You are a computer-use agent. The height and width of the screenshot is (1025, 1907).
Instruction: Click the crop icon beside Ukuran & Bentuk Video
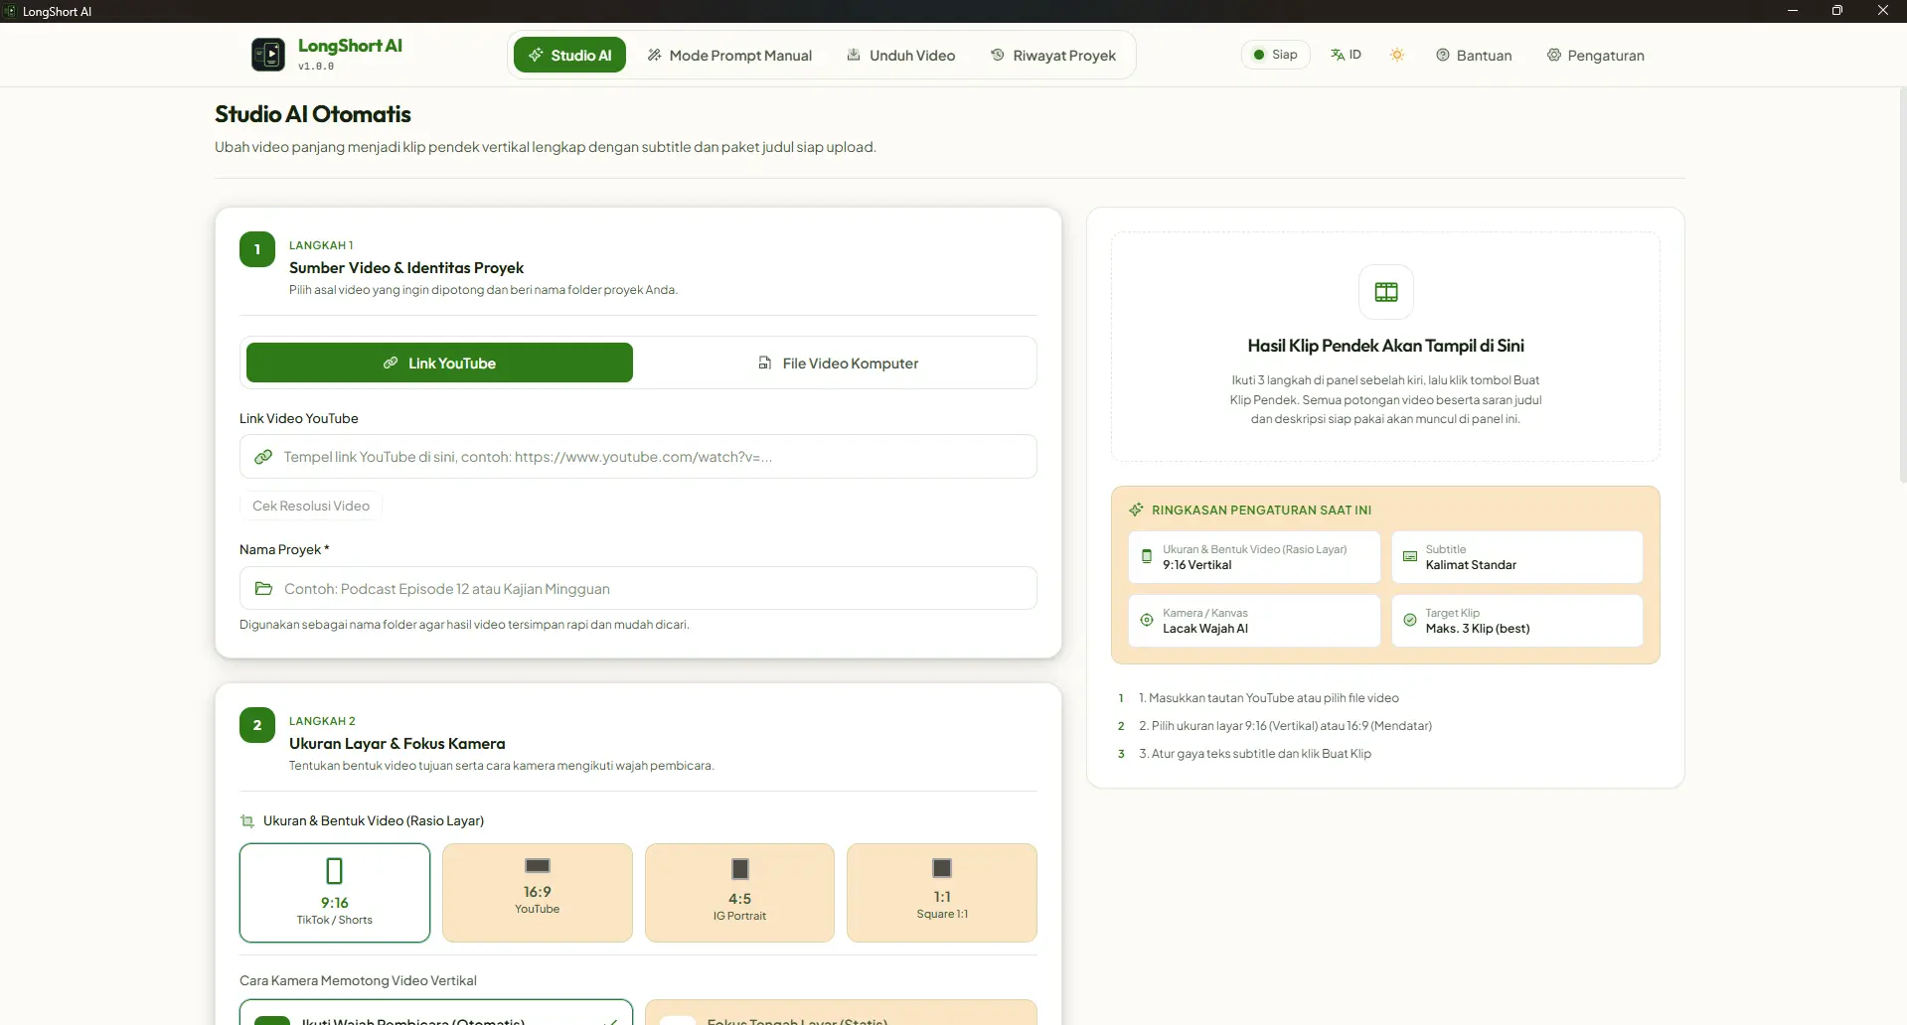pyautogui.click(x=247, y=821)
